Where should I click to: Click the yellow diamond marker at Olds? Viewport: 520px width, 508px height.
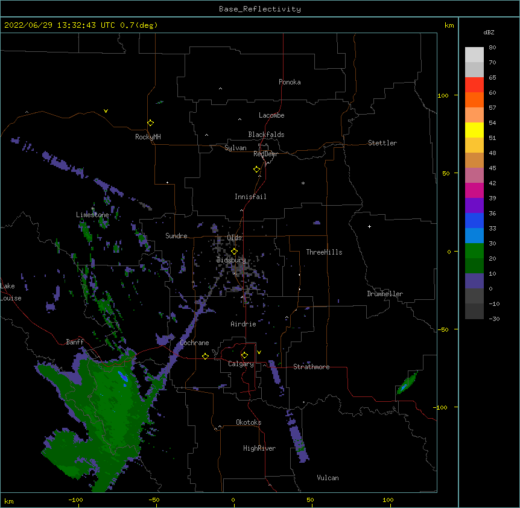click(235, 252)
